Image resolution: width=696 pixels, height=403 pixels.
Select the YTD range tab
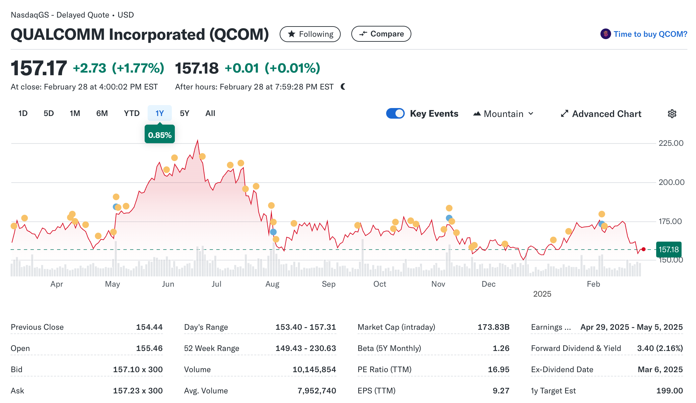coord(132,113)
